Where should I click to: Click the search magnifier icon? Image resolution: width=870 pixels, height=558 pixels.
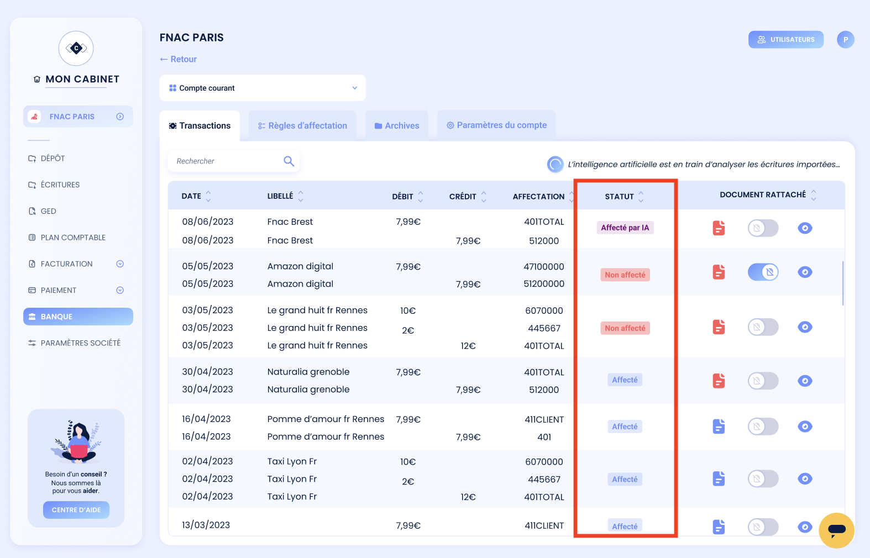pos(289,161)
